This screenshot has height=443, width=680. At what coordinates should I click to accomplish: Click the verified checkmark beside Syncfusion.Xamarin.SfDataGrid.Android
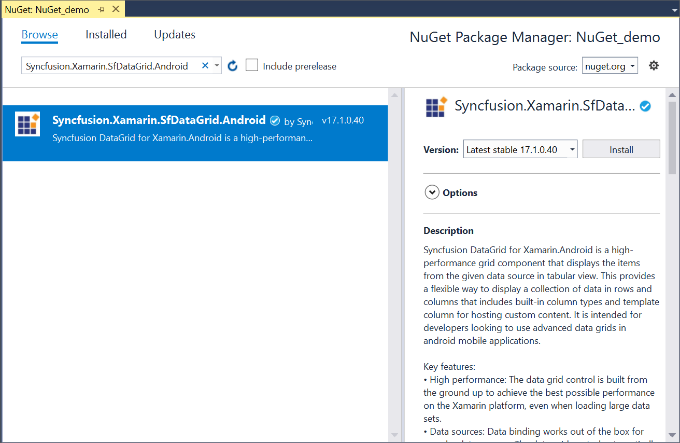(275, 120)
